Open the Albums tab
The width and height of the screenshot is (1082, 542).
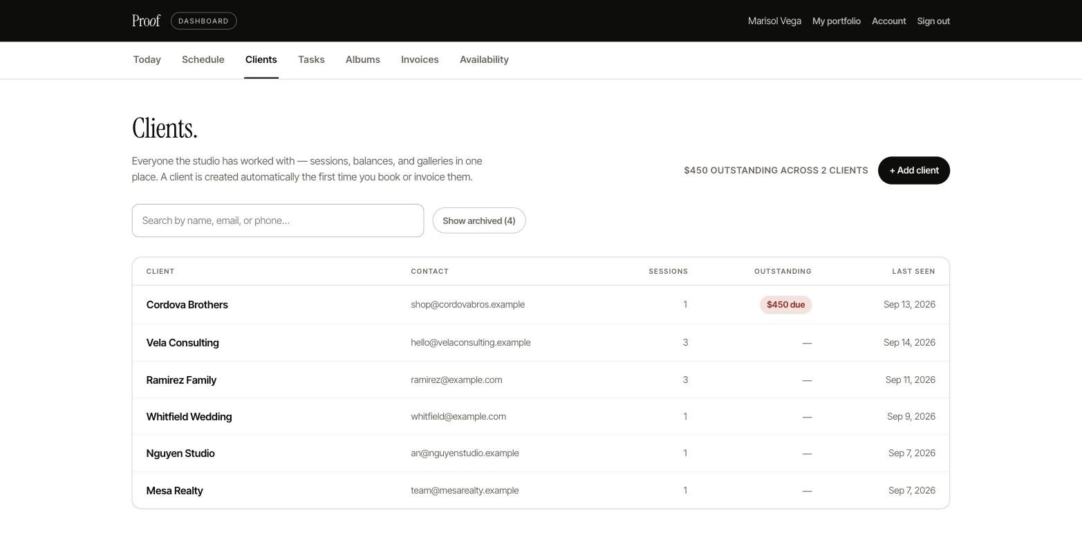click(363, 59)
